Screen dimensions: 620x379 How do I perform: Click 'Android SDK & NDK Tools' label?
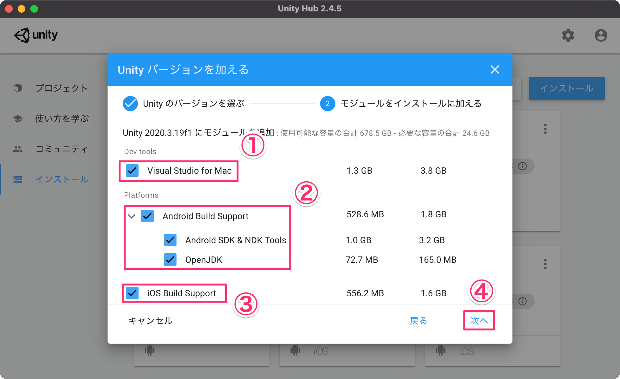point(236,240)
